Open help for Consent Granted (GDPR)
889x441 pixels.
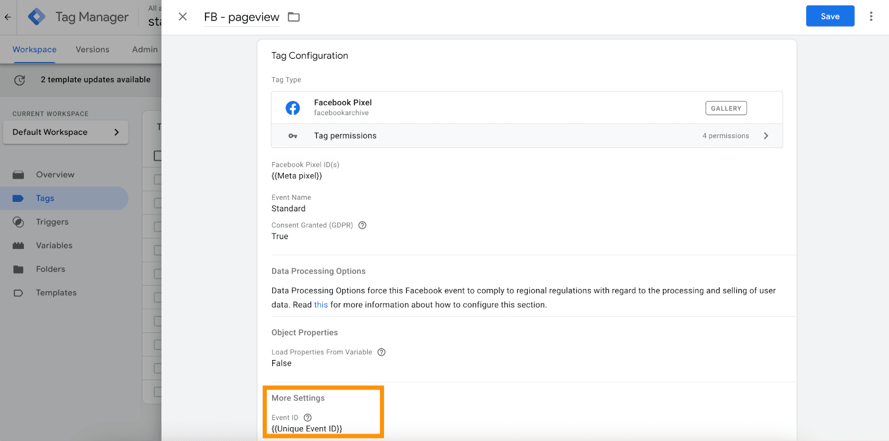tap(362, 225)
